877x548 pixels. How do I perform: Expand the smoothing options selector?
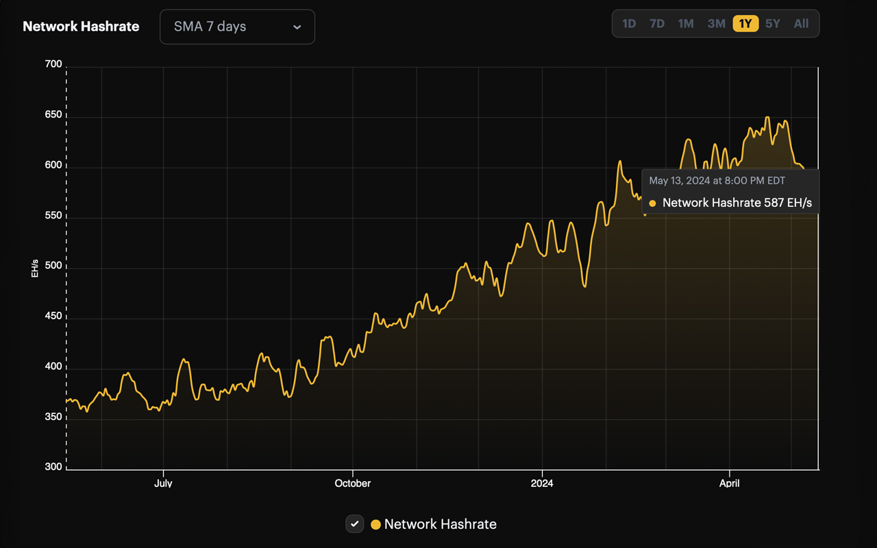237,27
